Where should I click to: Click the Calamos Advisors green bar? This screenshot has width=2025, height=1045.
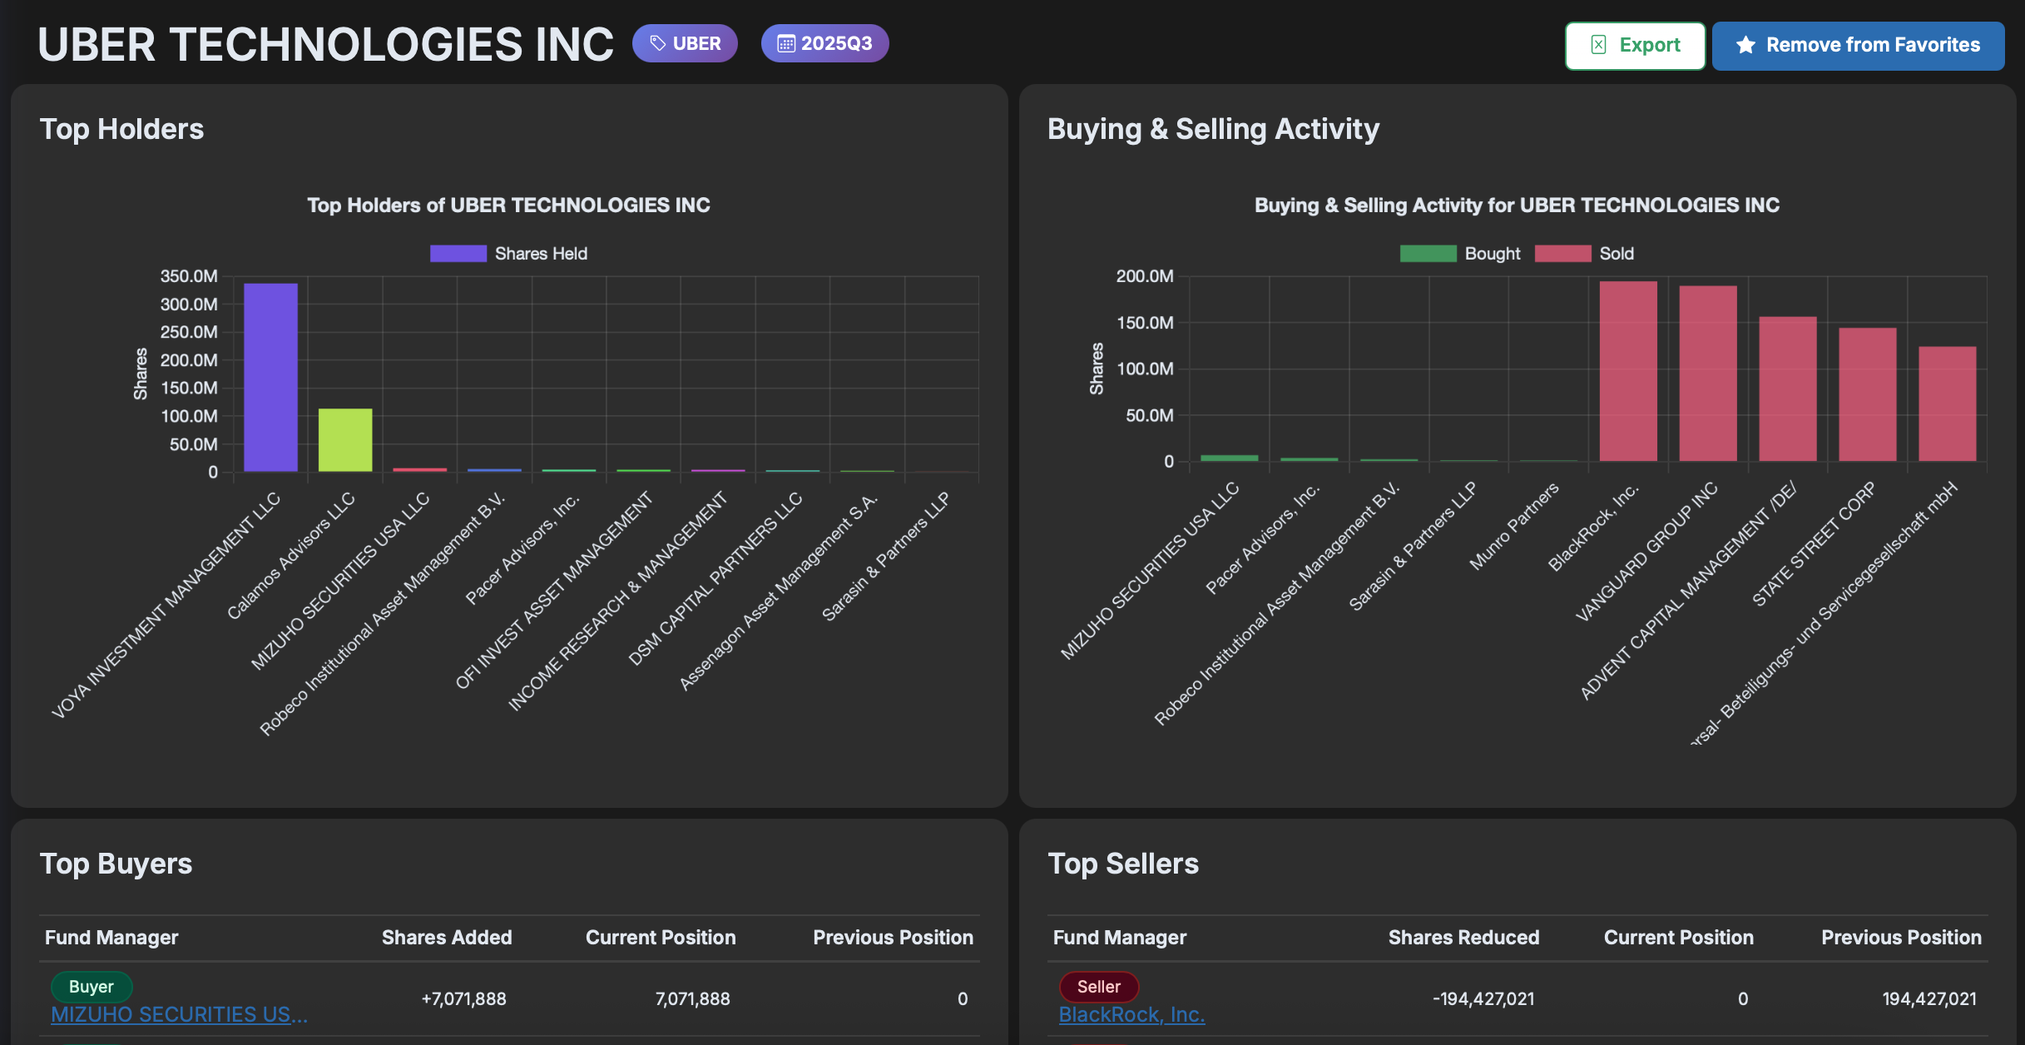345,440
